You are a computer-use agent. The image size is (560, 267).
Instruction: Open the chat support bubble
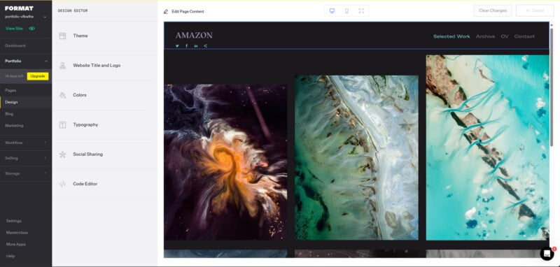[547, 253]
